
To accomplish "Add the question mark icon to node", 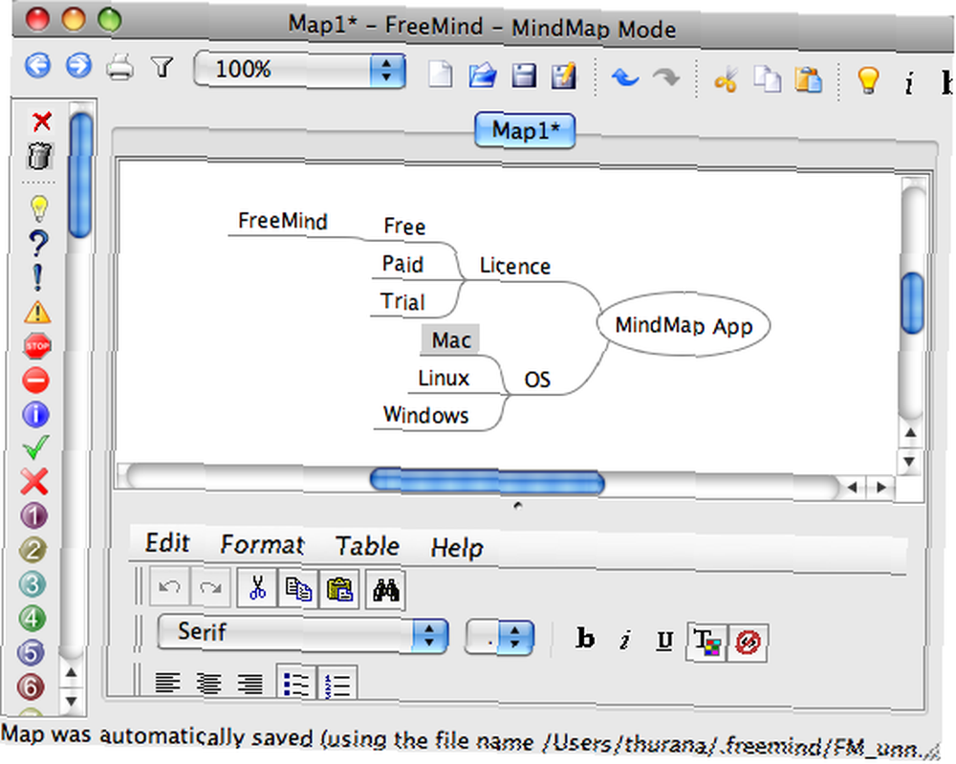I will (38, 243).
